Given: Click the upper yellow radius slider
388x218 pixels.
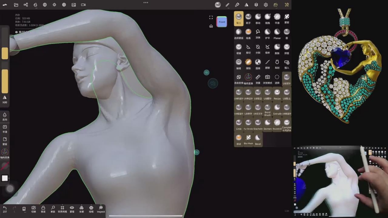Looking at the screenshot, I should [5, 53].
